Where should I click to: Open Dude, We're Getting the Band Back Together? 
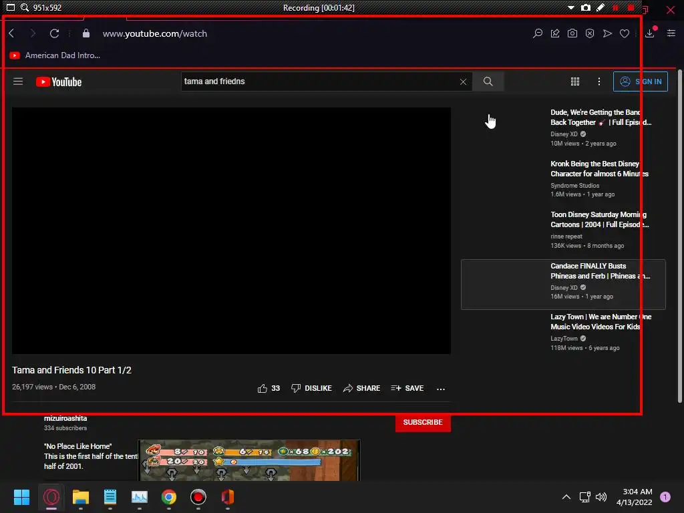pos(601,118)
